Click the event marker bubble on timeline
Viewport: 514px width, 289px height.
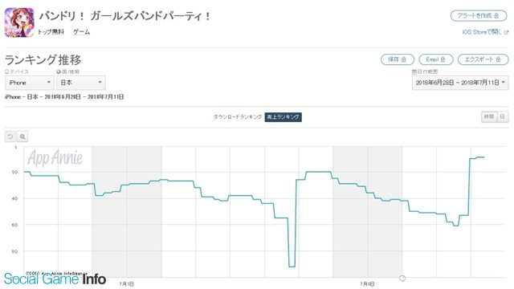pyautogui.click(x=402, y=279)
